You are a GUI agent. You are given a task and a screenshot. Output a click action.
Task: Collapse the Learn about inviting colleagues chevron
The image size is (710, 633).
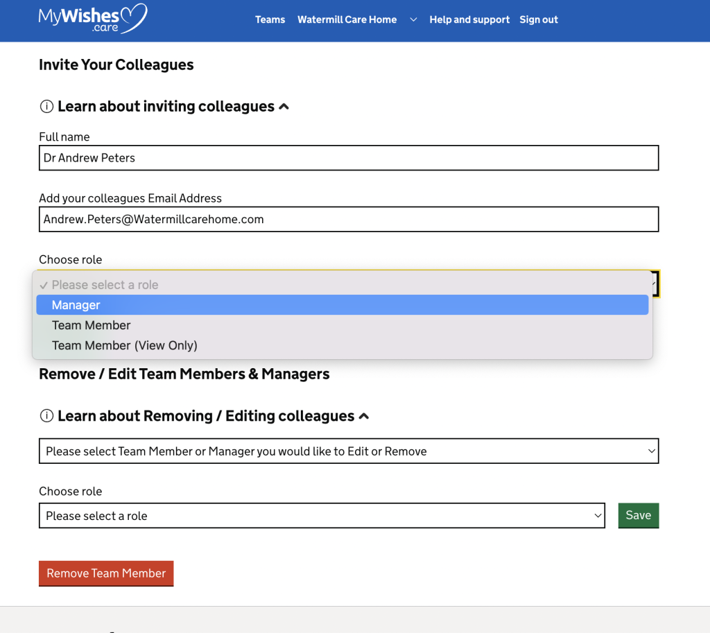[x=284, y=107]
